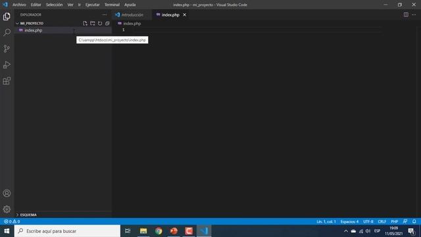Open the Terminal menu

(112, 5)
